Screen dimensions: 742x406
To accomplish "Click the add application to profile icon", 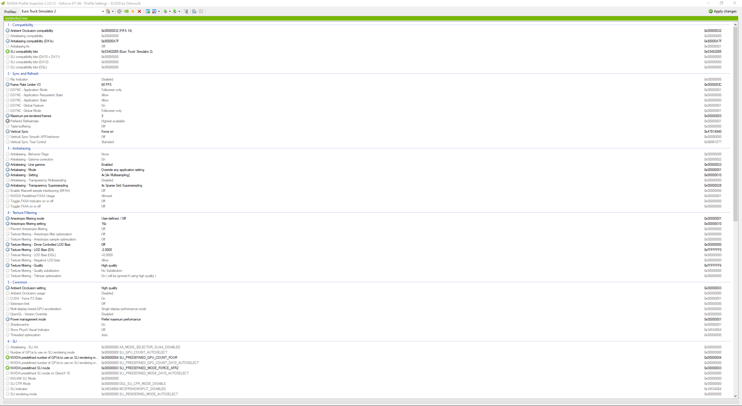I will click(x=148, y=11).
